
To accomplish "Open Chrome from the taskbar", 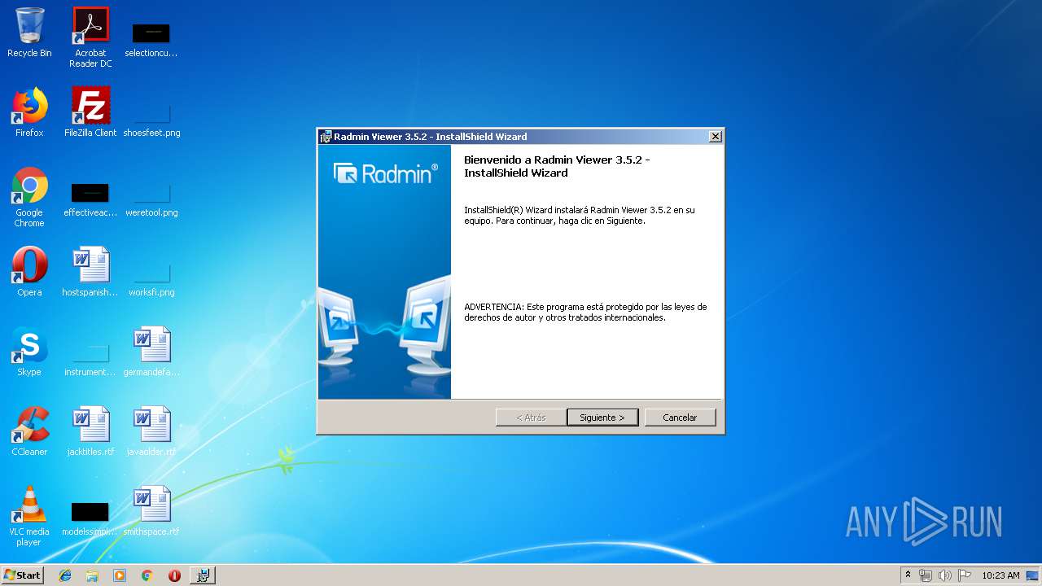I will click(147, 575).
